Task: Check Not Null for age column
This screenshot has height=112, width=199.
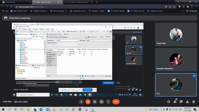Action: pyautogui.click(x=84, y=55)
